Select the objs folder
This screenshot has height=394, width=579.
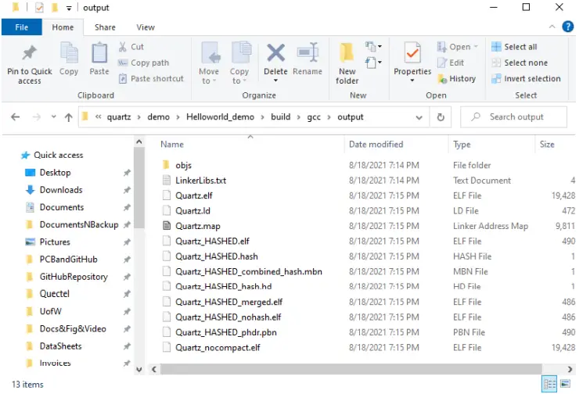point(183,165)
